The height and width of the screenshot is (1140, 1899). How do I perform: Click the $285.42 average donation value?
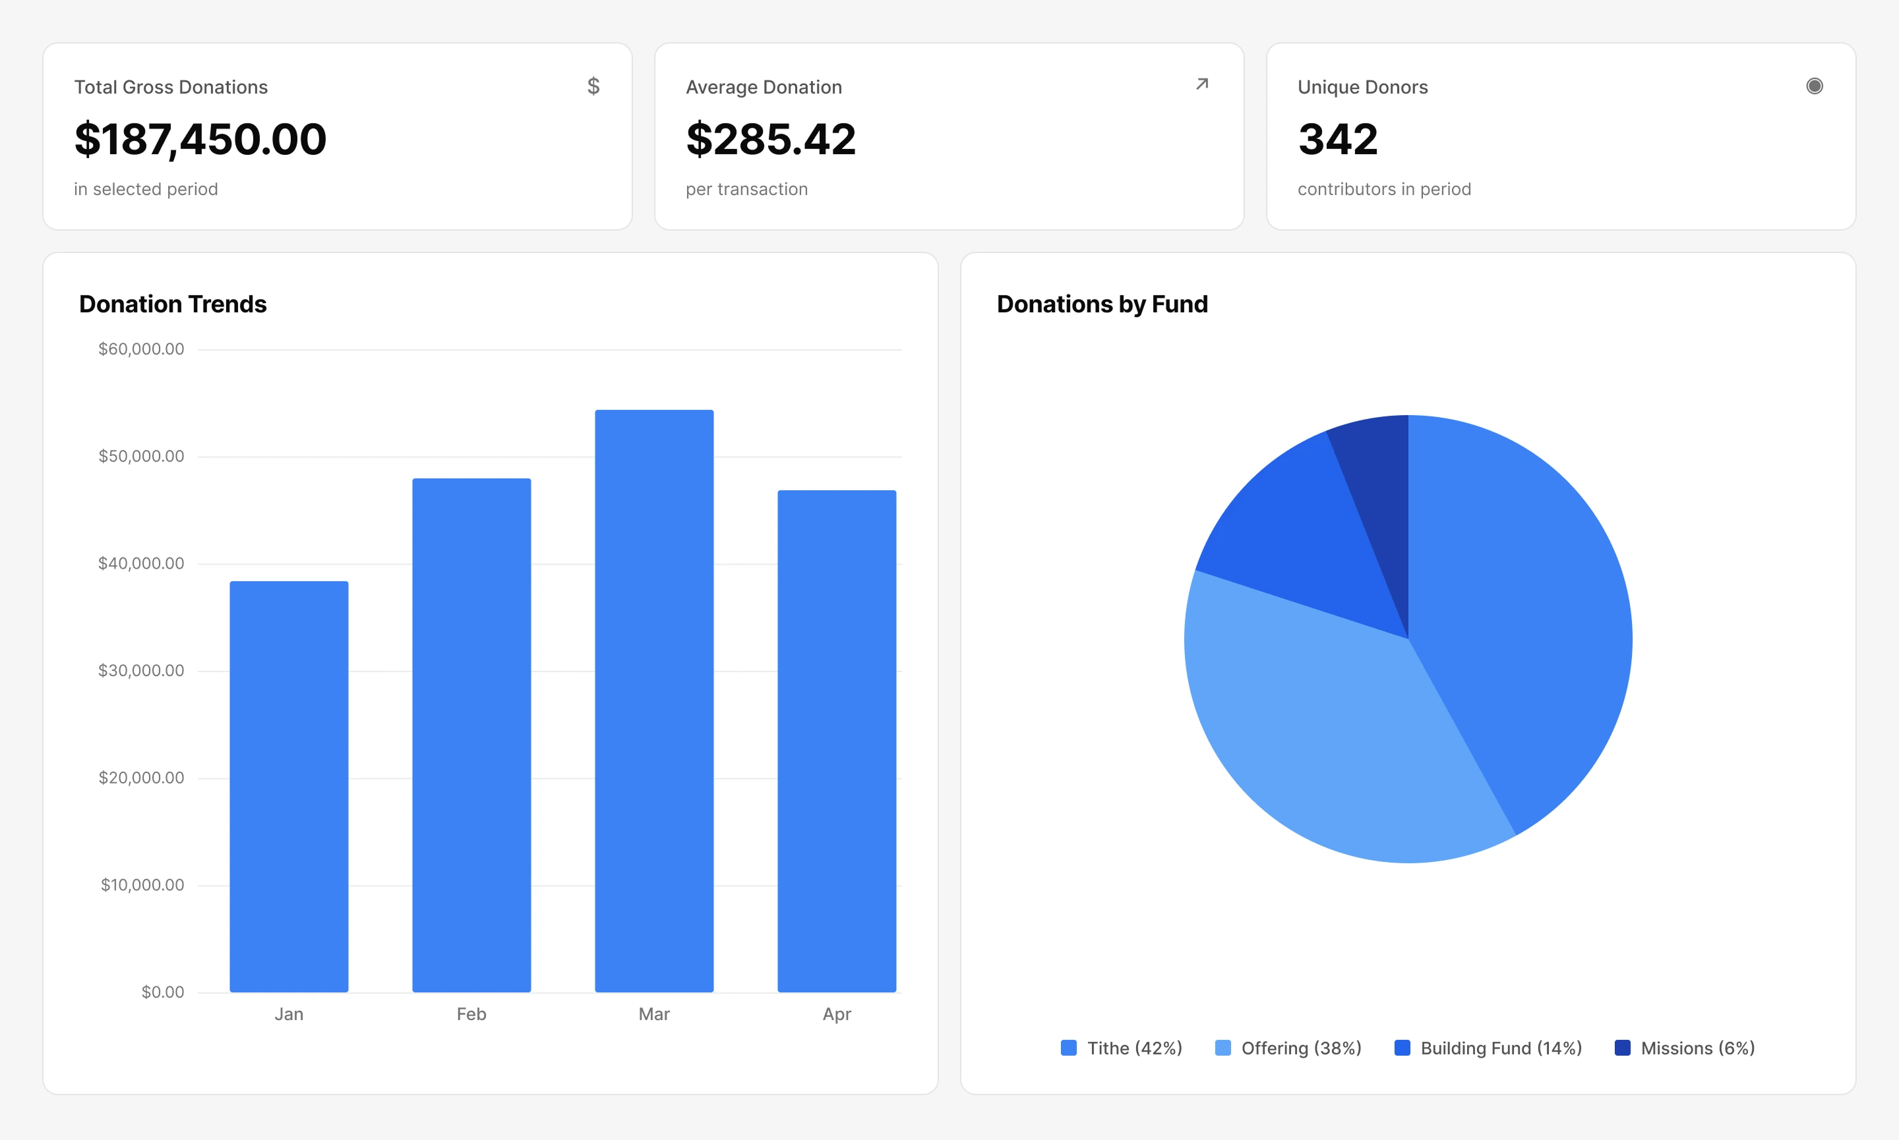point(771,139)
